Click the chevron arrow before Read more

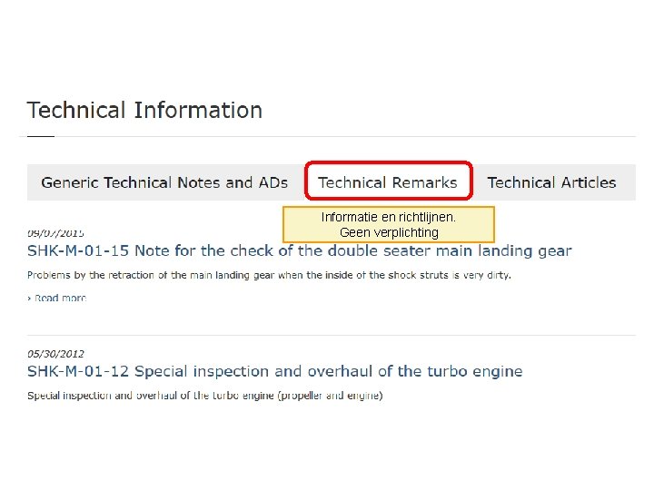29,298
